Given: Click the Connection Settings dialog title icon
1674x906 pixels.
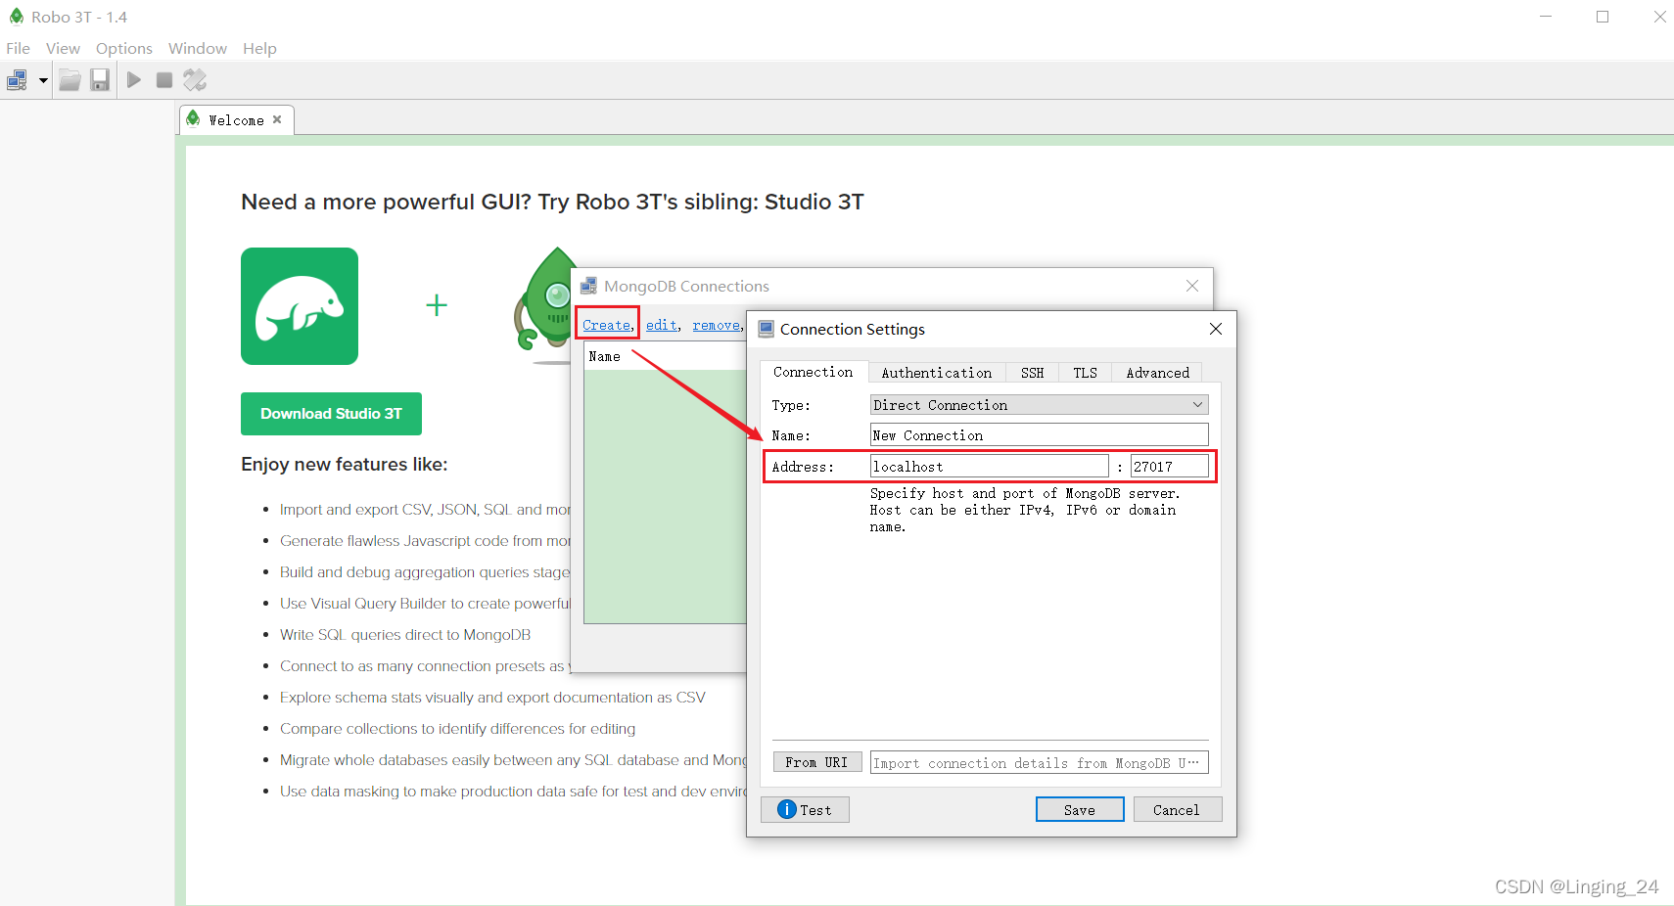Looking at the screenshot, I should [767, 329].
